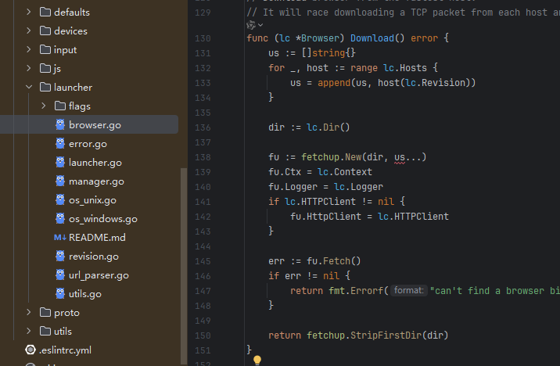Click the flags folder icon

tap(59, 106)
